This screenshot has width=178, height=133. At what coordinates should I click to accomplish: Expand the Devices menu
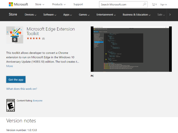pos(30,15)
